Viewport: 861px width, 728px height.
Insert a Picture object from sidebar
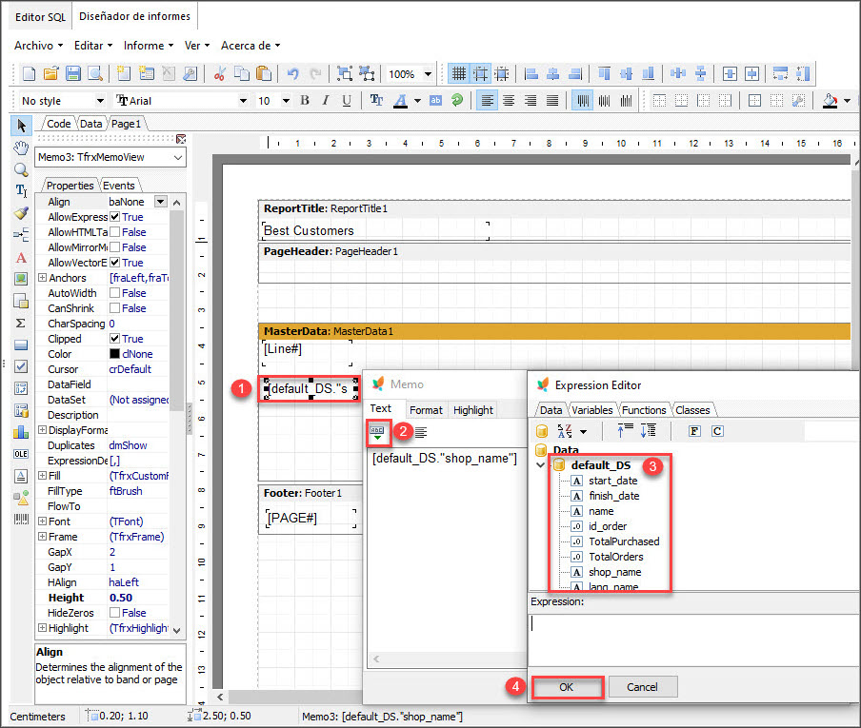point(21,279)
